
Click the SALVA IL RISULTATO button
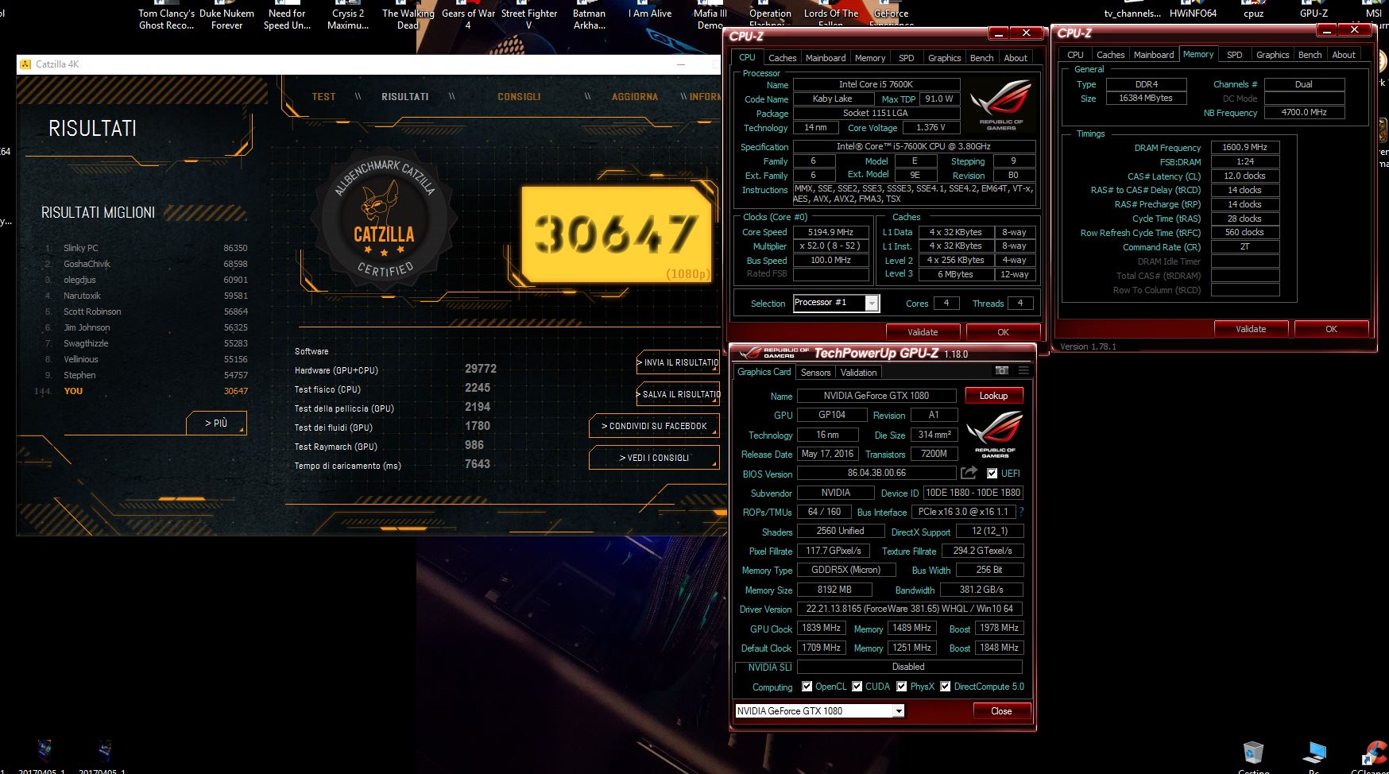tap(678, 394)
